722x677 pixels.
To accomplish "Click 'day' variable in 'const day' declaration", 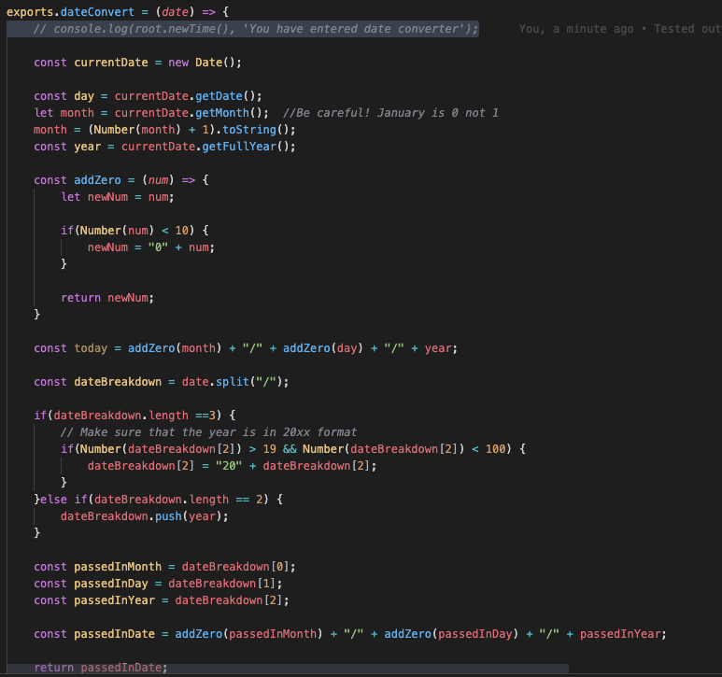I will click(x=84, y=96).
